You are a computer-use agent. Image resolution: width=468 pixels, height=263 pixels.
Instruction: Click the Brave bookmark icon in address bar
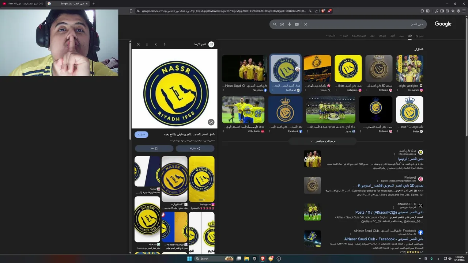[x=131, y=11]
